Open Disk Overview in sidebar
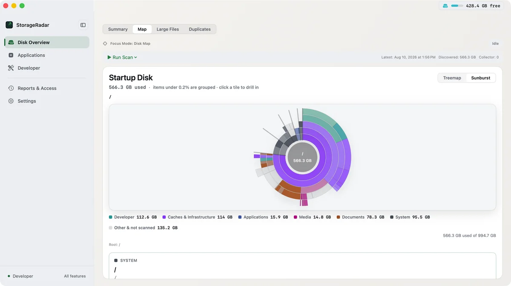Screen dimensions: 511x286 (47, 42)
